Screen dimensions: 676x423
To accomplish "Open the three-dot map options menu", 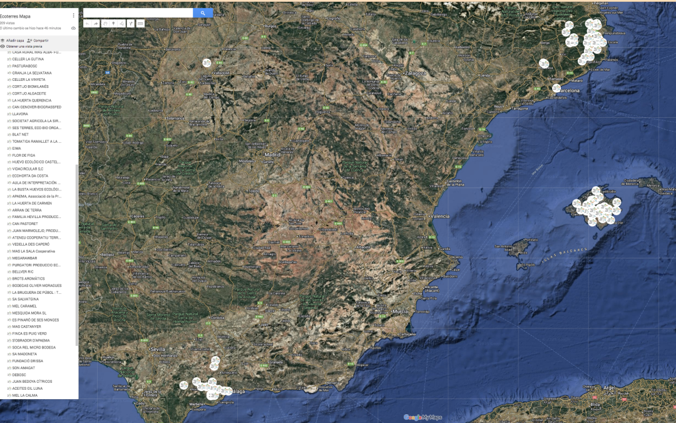I will 73,16.
